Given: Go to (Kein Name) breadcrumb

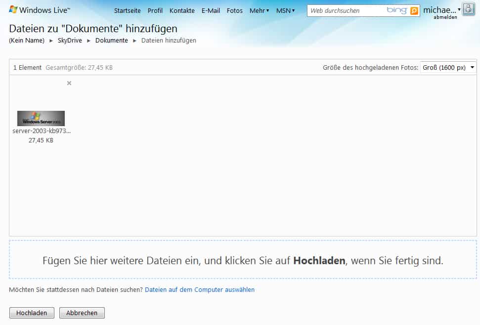Looking at the screenshot, I should click(x=27, y=41).
